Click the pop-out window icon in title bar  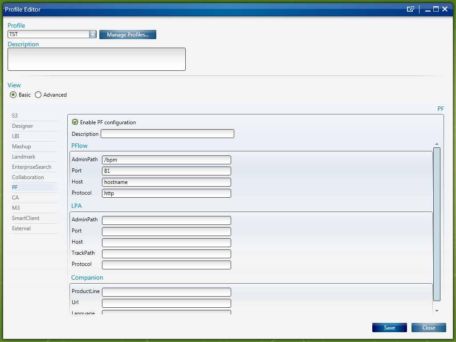tap(411, 9)
